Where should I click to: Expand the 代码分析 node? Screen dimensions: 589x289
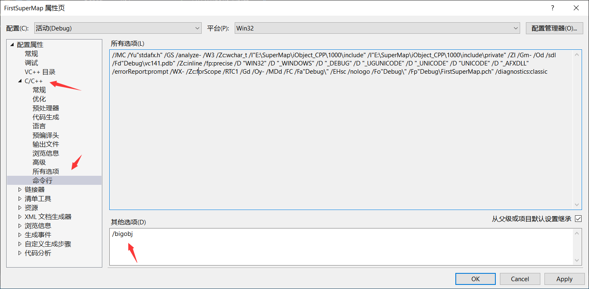20,253
